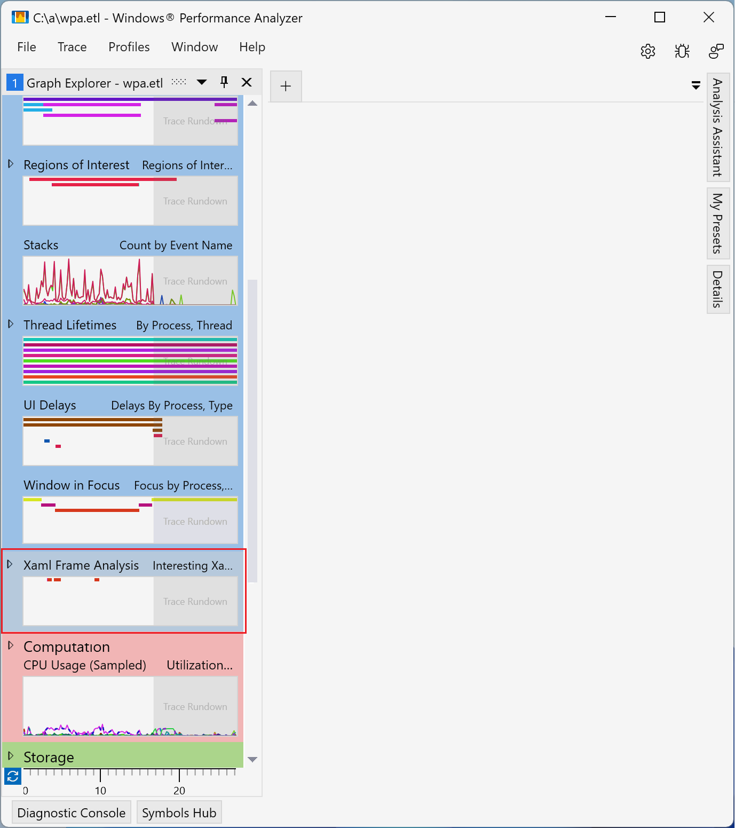Click the numbered badge on Graph Explorer title

(14, 83)
